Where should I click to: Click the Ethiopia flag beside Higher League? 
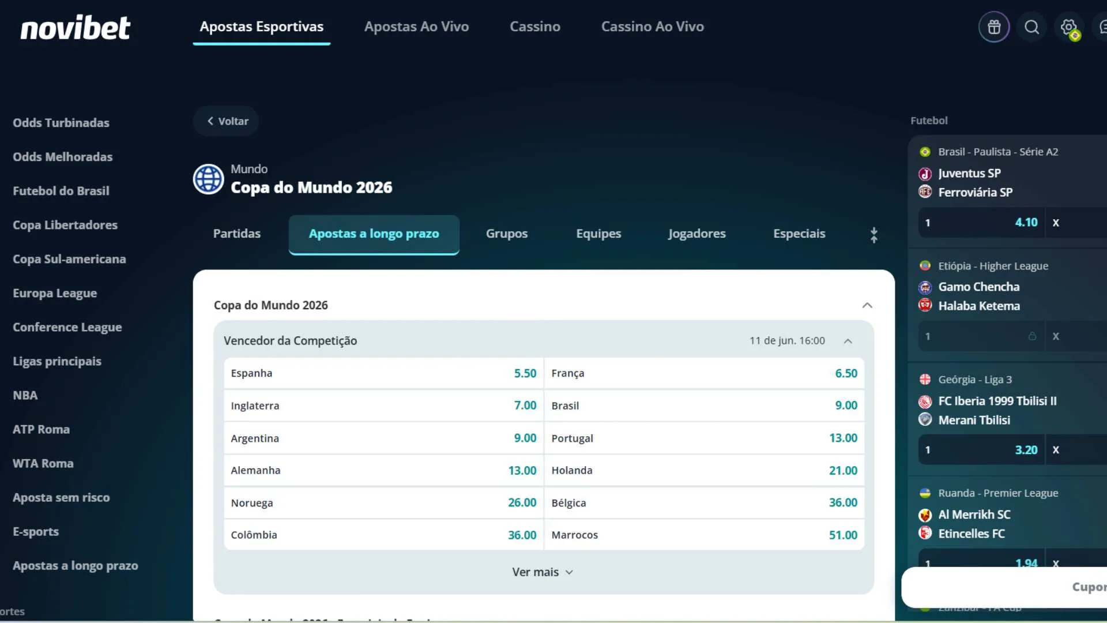[925, 266]
